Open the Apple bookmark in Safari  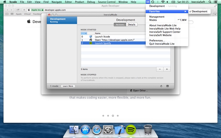click(x=19, y=14)
